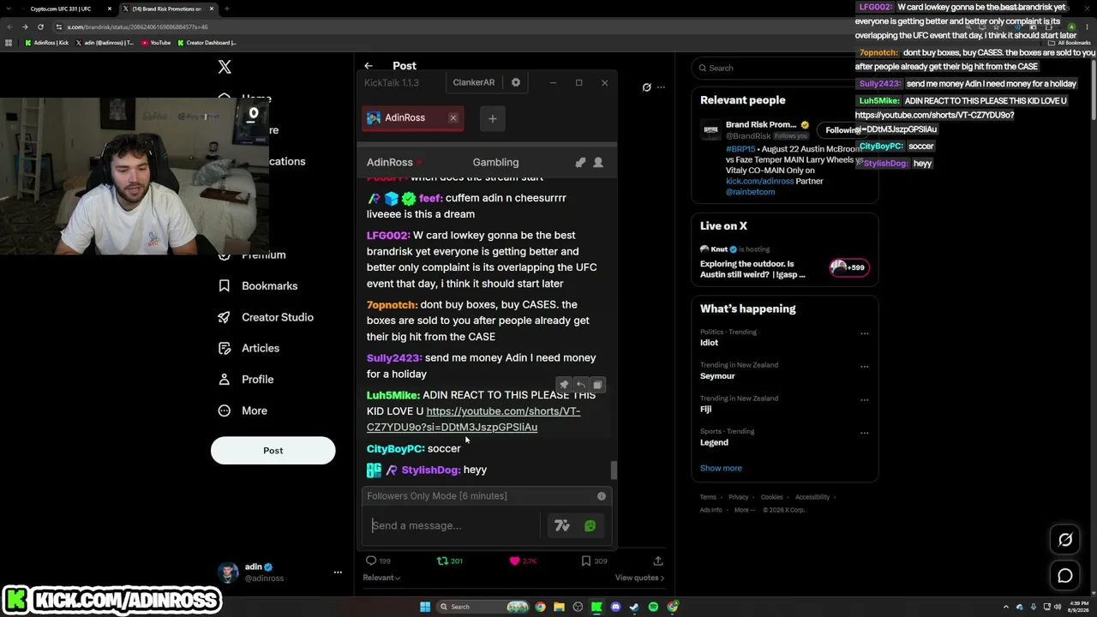Click Show more under What's happening
This screenshot has height=617, width=1097.
[721, 468]
